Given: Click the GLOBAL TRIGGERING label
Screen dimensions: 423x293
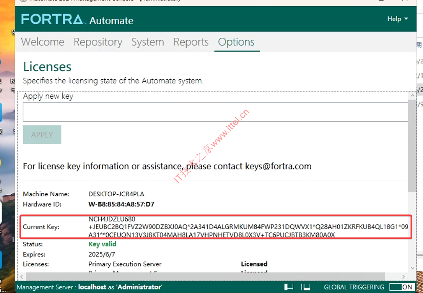Looking at the screenshot, I should [354, 287].
